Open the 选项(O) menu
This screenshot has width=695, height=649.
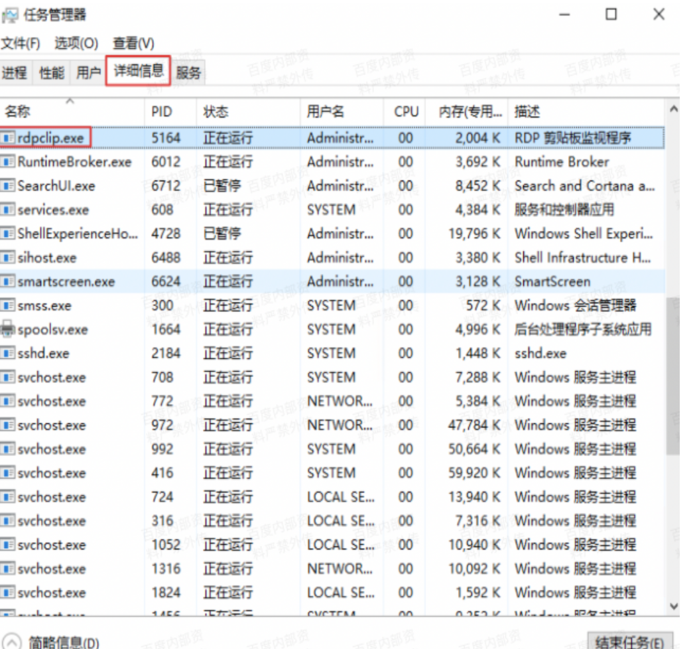(x=76, y=44)
